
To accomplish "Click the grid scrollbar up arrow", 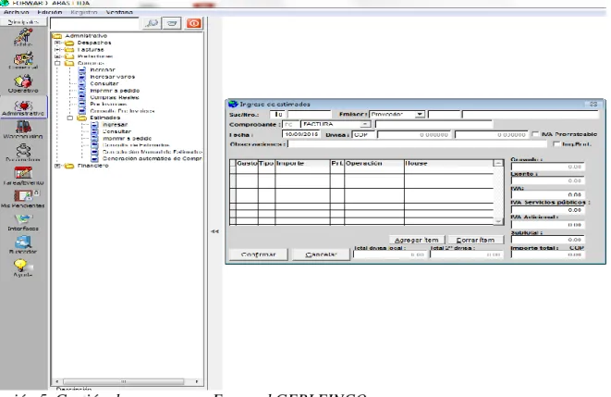I will coord(498,163).
